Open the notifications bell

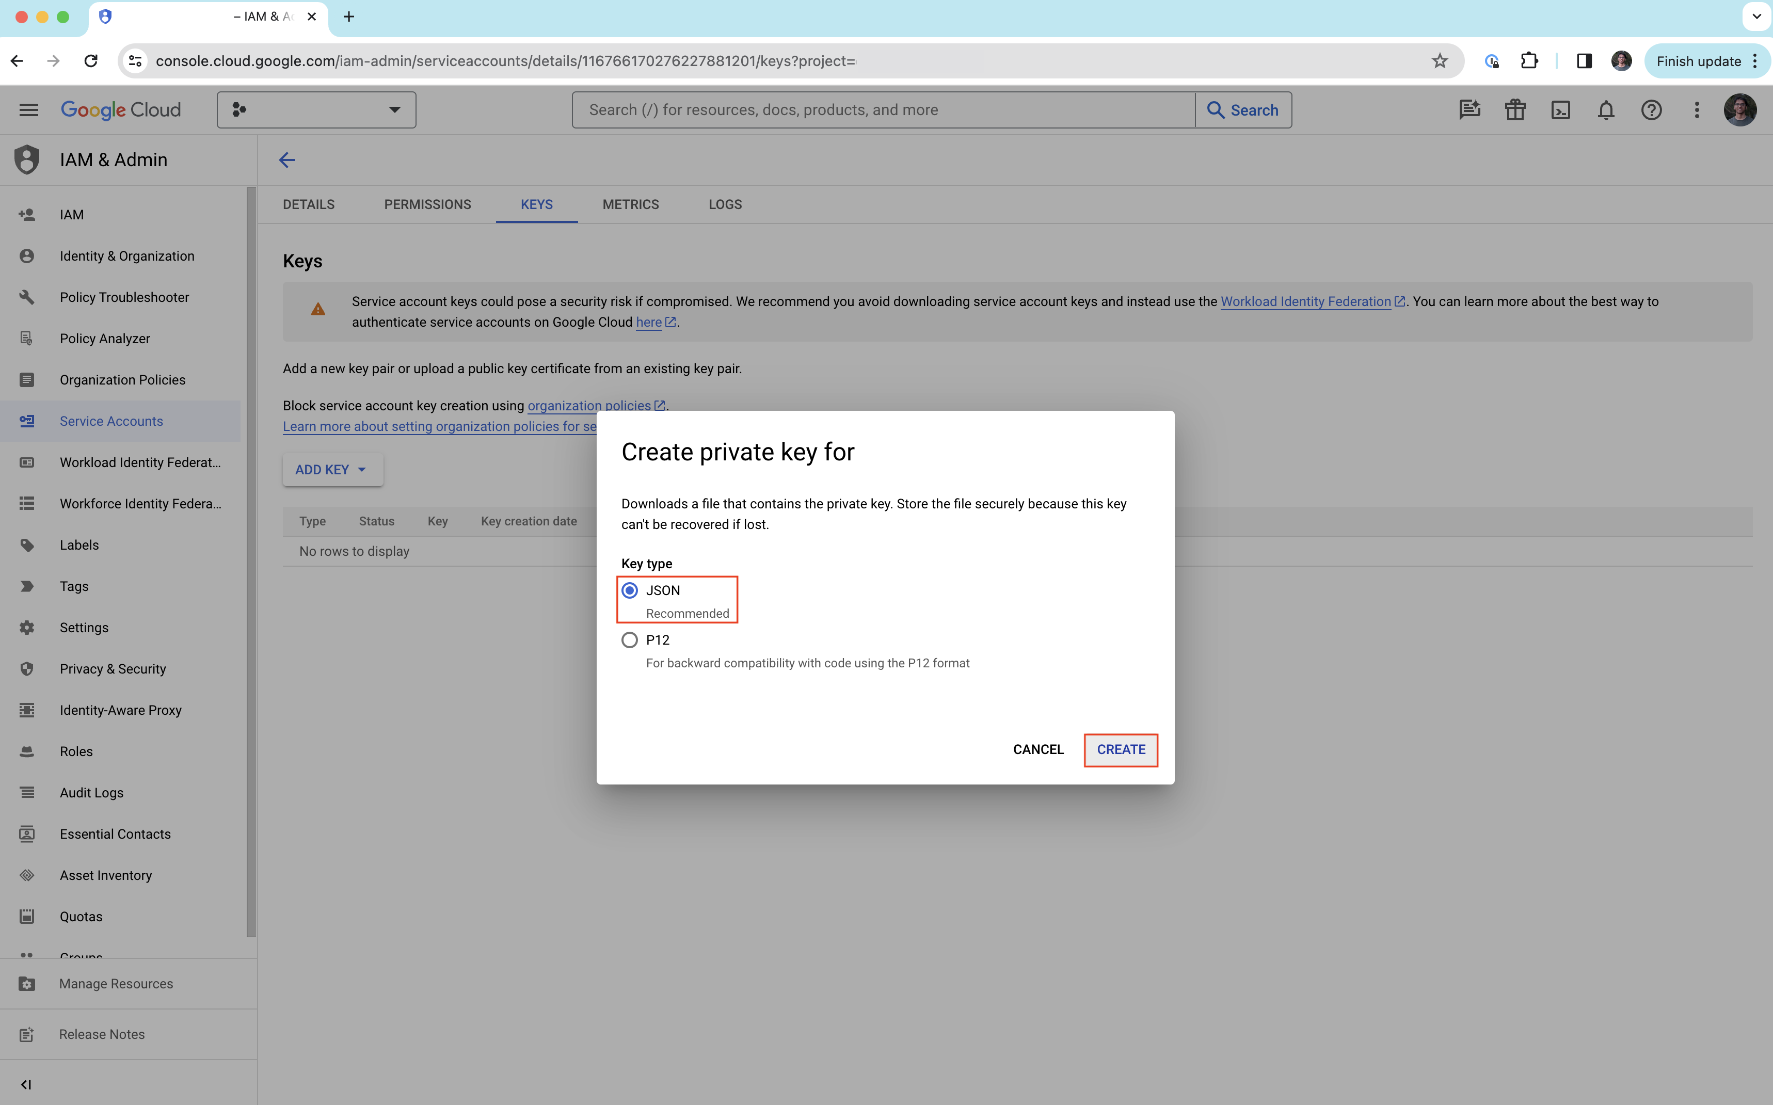click(x=1606, y=109)
